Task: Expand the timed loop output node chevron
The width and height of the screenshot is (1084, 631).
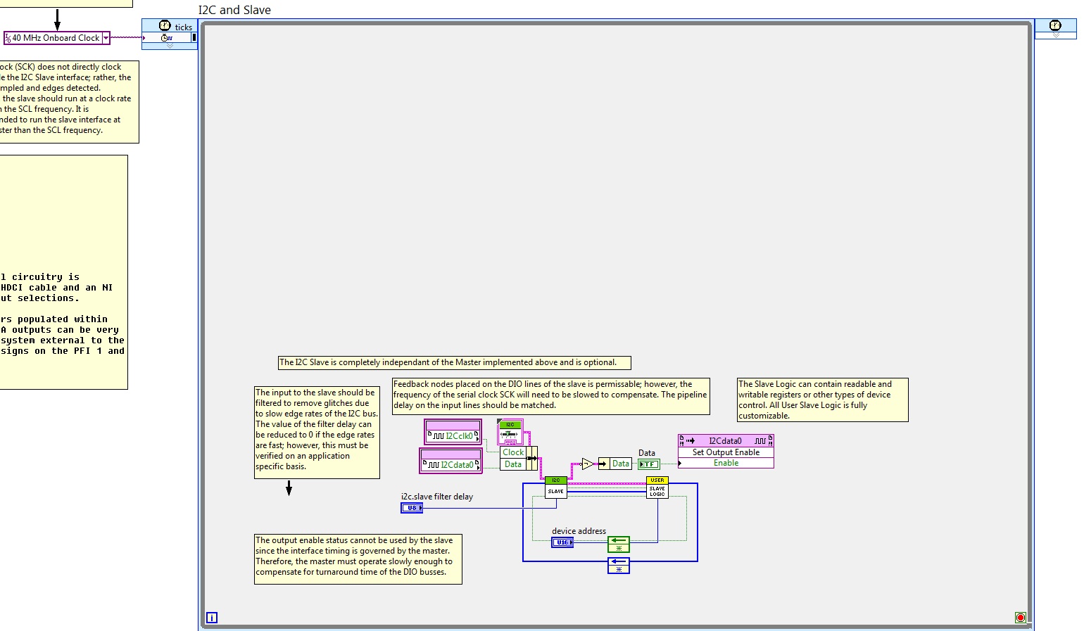Action: (x=1055, y=35)
